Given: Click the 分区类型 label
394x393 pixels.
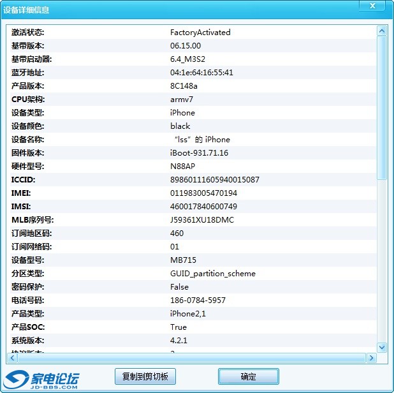Looking at the screenshot, I should coord(27,274).
